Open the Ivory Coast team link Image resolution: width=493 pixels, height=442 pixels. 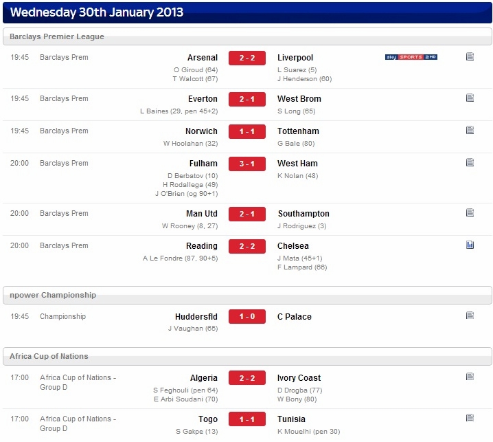(x=299, y=378)
